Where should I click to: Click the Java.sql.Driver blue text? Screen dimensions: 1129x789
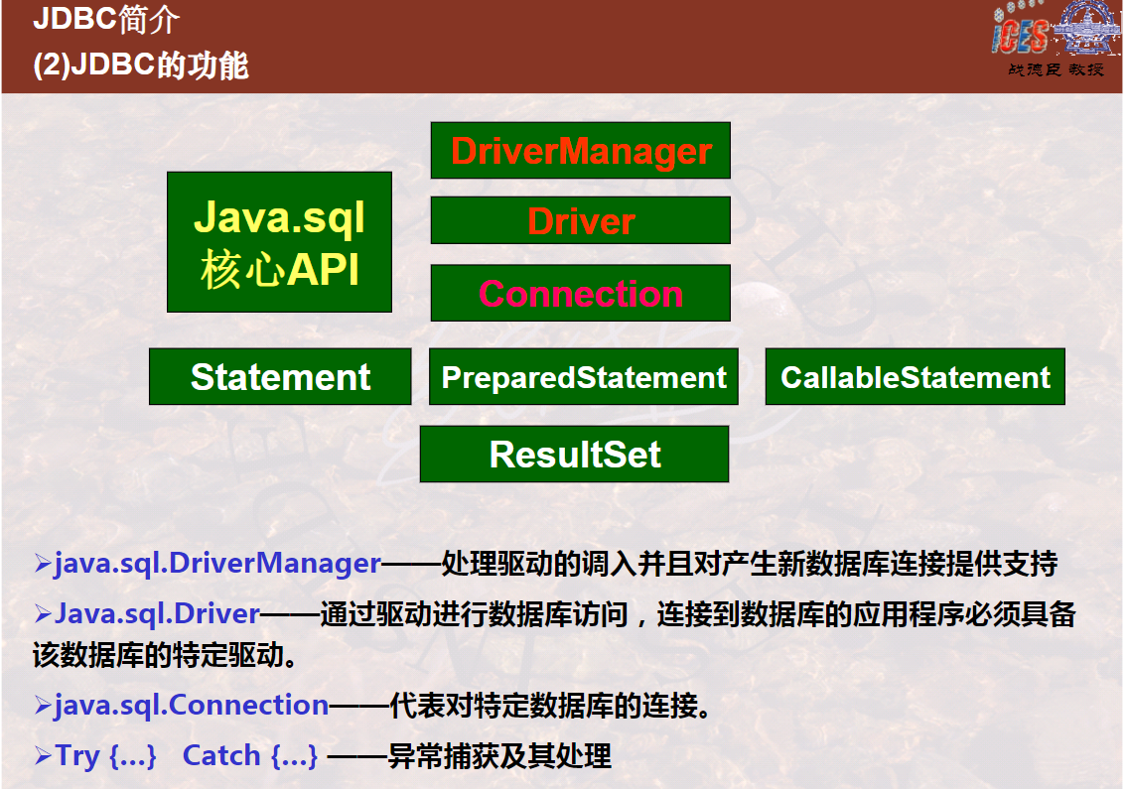point(157,614)
